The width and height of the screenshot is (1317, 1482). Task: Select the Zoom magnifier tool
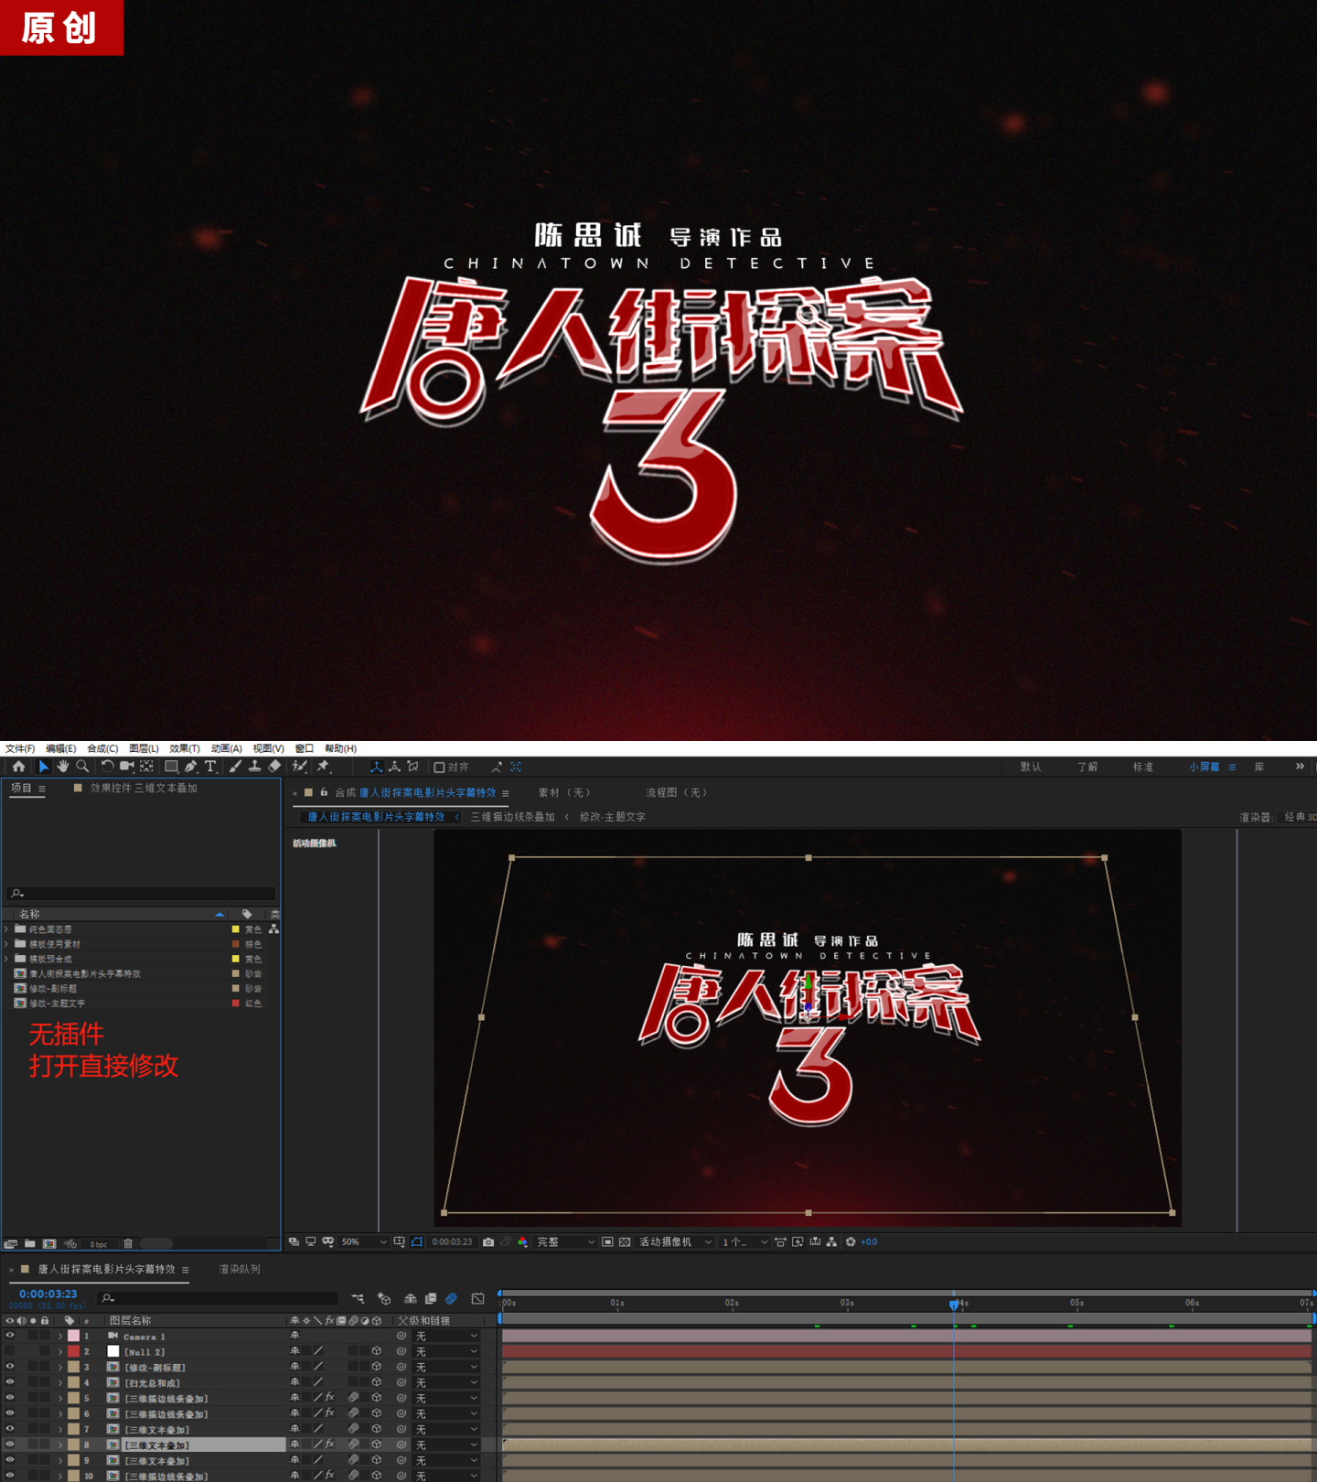tap(82, 767)
